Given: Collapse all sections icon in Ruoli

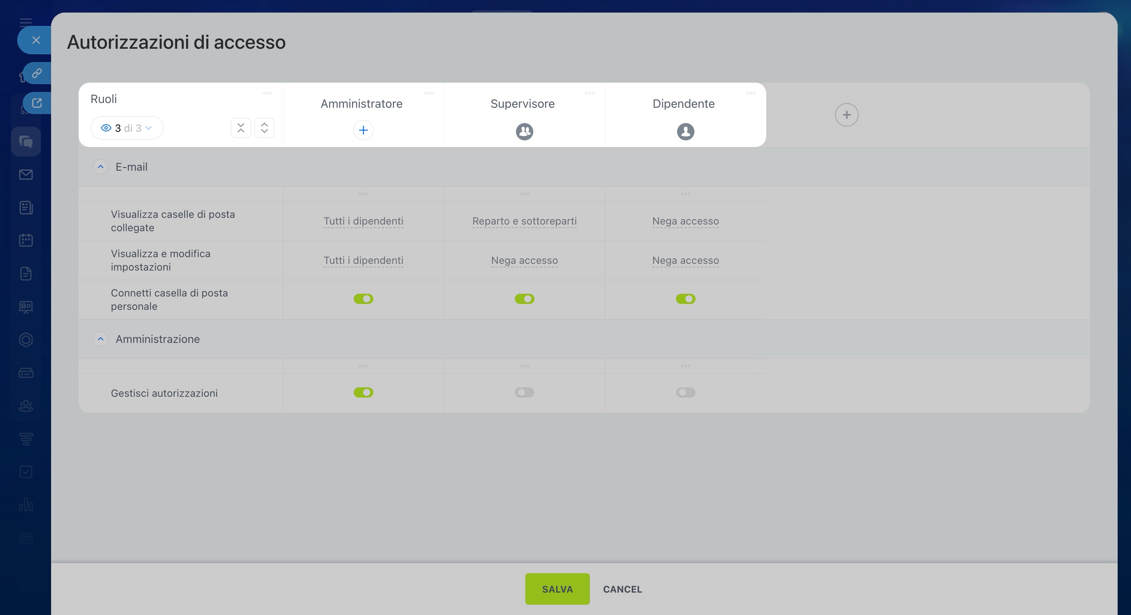Looking at the screenshot, I should 241,128.
